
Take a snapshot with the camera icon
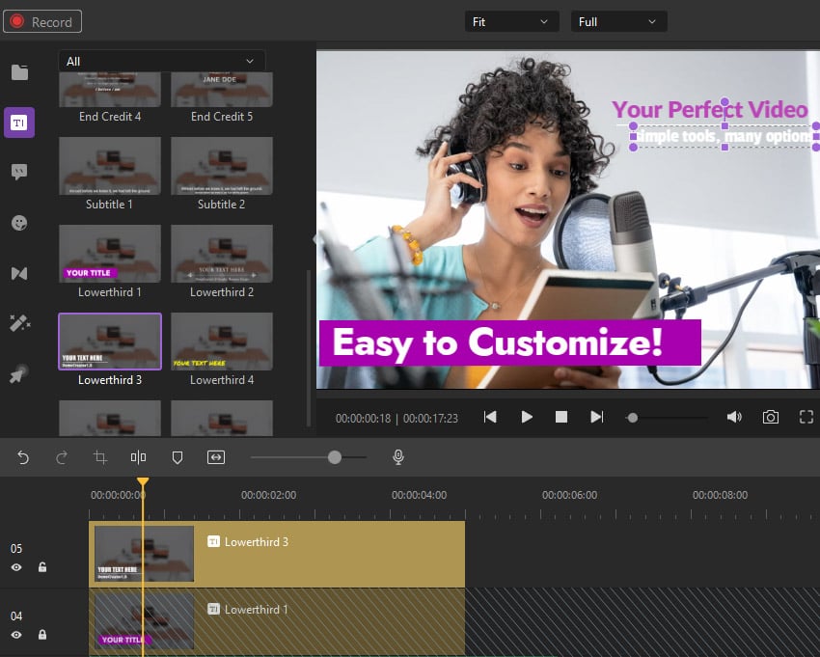[771, 417]
